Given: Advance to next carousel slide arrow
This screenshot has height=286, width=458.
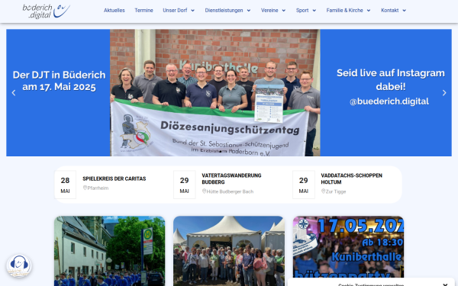Looking at the screenshot, I should [x=444, y=93].
